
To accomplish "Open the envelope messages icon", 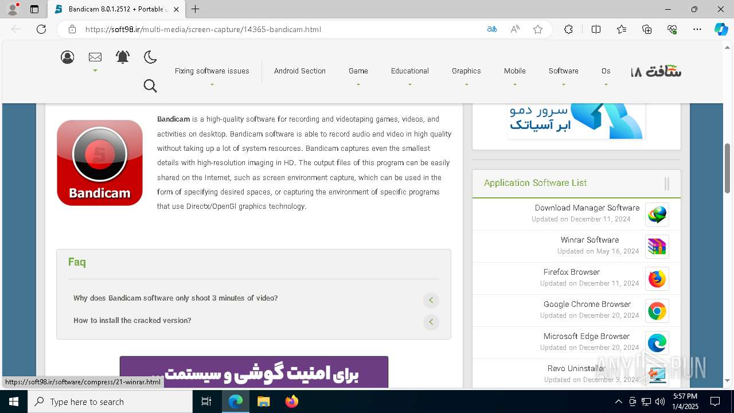I will 95,57.
